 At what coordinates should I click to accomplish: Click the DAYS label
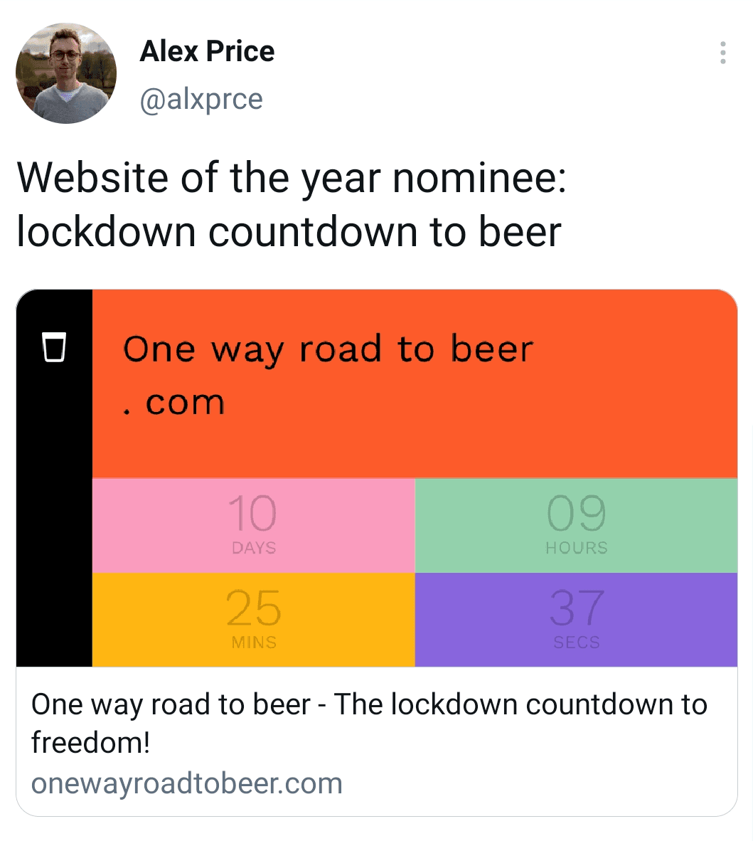(254, 548)
